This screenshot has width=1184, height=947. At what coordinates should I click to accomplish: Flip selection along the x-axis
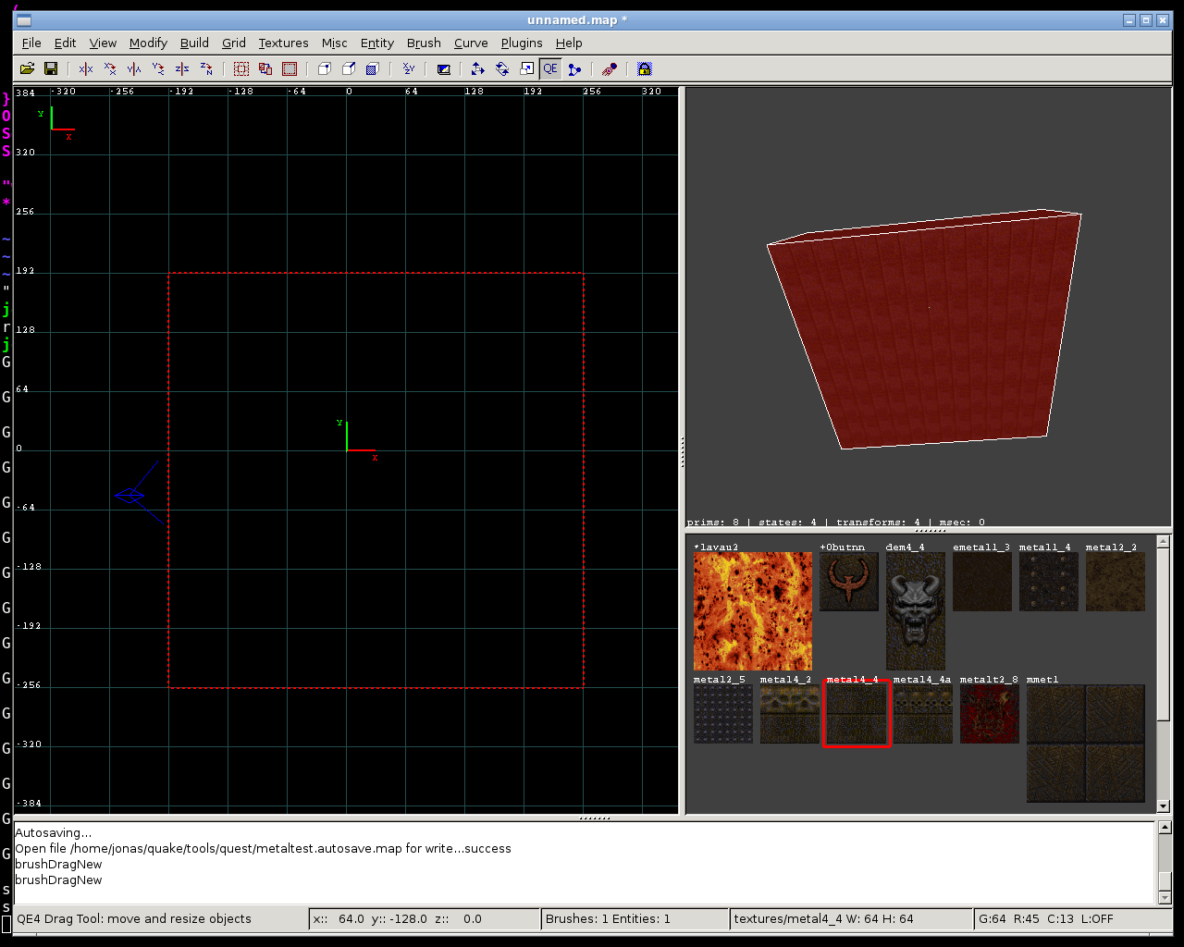pyautogui.click(x=86, y=68)
